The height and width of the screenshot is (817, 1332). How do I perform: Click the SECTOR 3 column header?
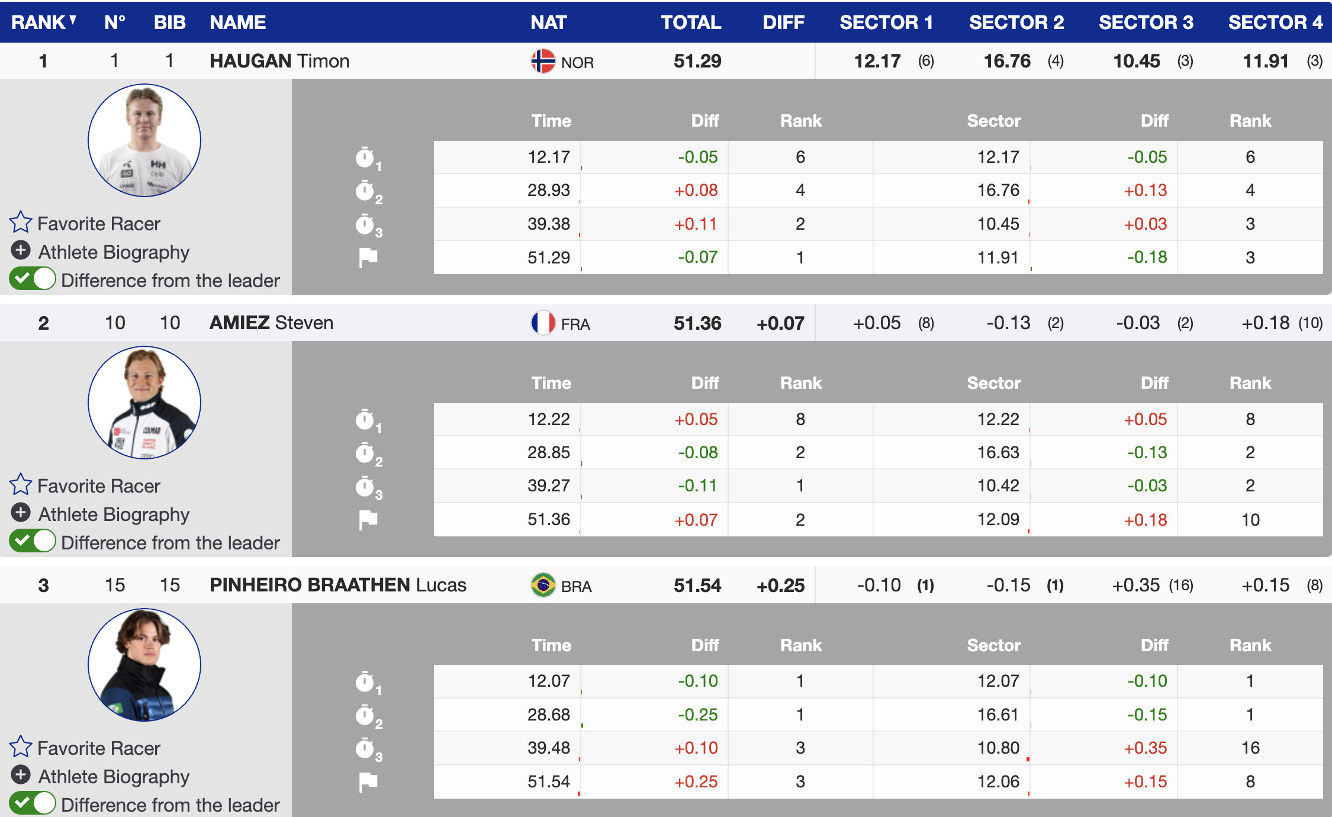pyautogui.click(x=1146, y=22)
